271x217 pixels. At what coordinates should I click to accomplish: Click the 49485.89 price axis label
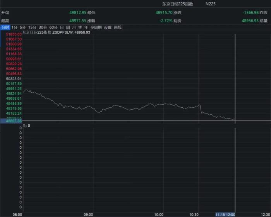tap(14, 103)
